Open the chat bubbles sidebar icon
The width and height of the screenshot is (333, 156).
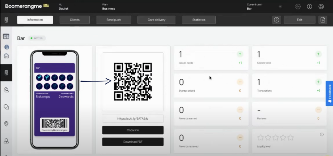pos(6,107)
